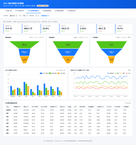Click the 06-04 date on trend x-axis
This screenshot has height=145, width=136.
pyautogui.click(x=83, y=97)
